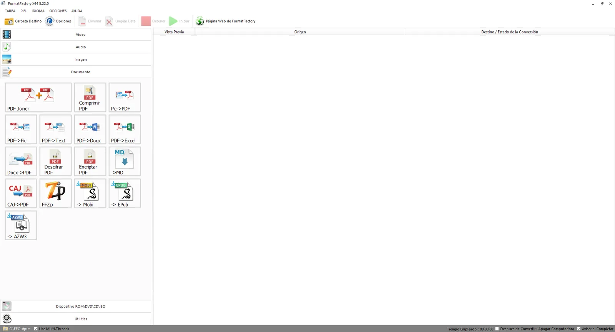The image size is (615, 332).
Task: Open the IDIOMA menu
Action: click(38, 11)
